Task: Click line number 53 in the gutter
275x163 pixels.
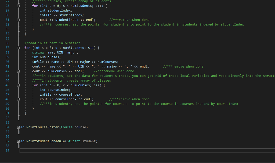Action: coord(7,122)
